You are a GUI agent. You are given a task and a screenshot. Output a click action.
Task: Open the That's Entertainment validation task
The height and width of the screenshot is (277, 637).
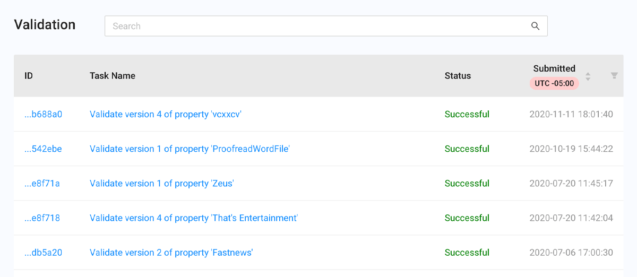pyautogui.click(x=194, y=218)
